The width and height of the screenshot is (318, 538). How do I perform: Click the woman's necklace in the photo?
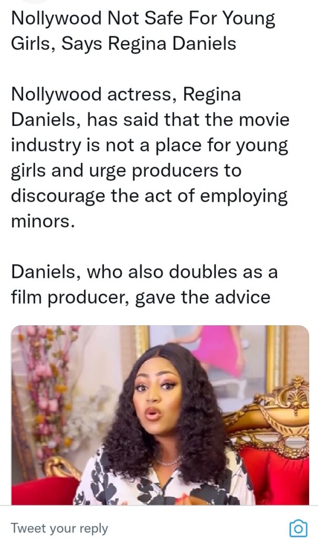pyautogui.click(x=168, y=461)
